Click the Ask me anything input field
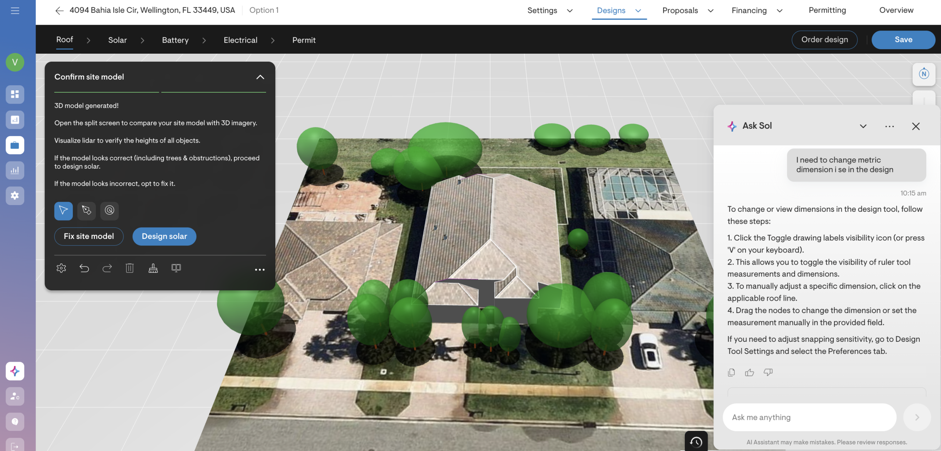This screenshot has width=941, height=451. (809, 417)
